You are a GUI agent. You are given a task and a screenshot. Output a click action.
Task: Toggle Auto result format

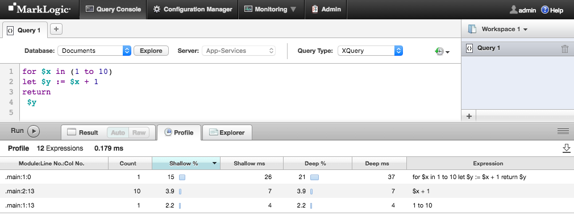point(118,132)
